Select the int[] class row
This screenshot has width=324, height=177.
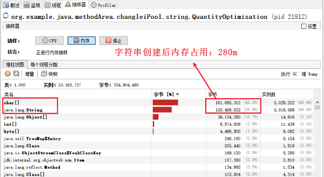(158, 124)
